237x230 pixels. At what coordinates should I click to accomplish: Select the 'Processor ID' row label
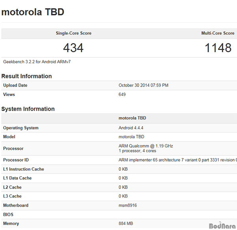[16, 160]
